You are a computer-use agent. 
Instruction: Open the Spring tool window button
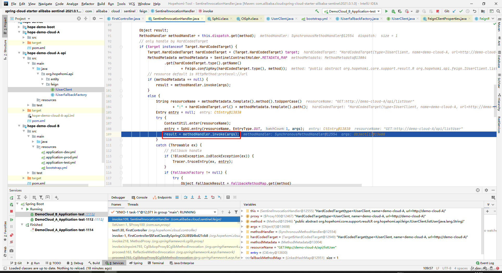pyautogui.click(x=136, y=263)
